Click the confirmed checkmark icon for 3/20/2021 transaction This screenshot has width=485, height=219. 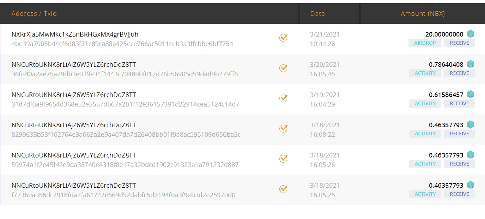[x=283, y=68]
